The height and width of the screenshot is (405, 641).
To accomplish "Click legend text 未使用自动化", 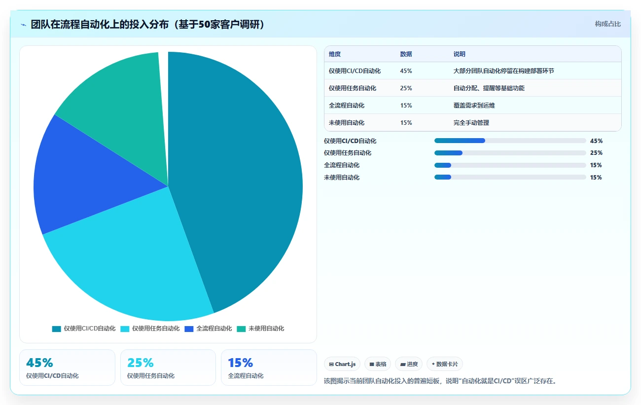I will pyautogui.click(x=266, y=329).
